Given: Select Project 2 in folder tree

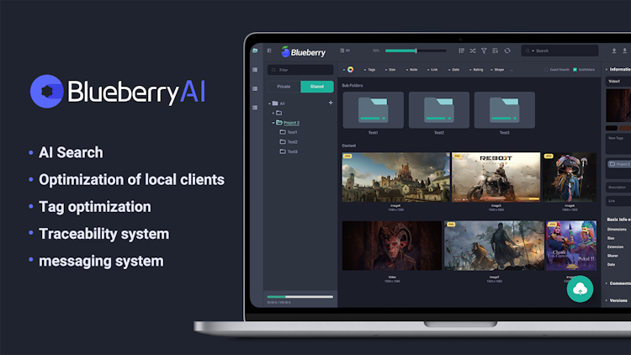Looking at the screenshot, I should click(288, 123).
